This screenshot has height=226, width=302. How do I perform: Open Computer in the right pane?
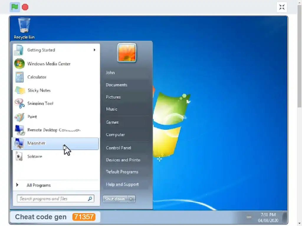115,135
